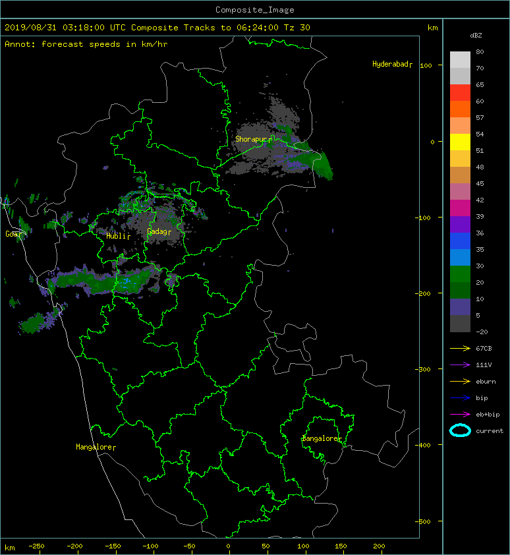Click the dBZ heading above the color scale
This screenshot has height=555, width=510.
pos(476,36)
